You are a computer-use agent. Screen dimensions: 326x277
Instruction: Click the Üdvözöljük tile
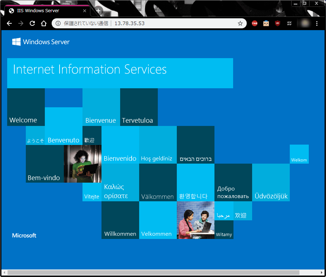pos(271,182)
